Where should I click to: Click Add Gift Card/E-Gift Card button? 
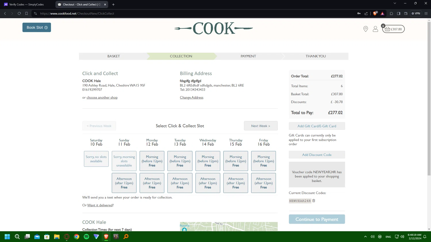[317, 126]
